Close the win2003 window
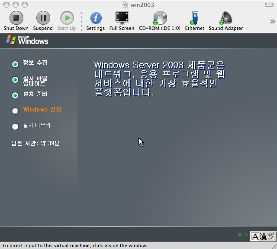The image size is (277, 249). coord(6,5)
